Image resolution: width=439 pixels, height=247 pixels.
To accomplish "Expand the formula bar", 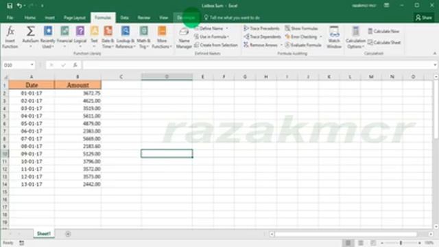I will tap(435, 65).
